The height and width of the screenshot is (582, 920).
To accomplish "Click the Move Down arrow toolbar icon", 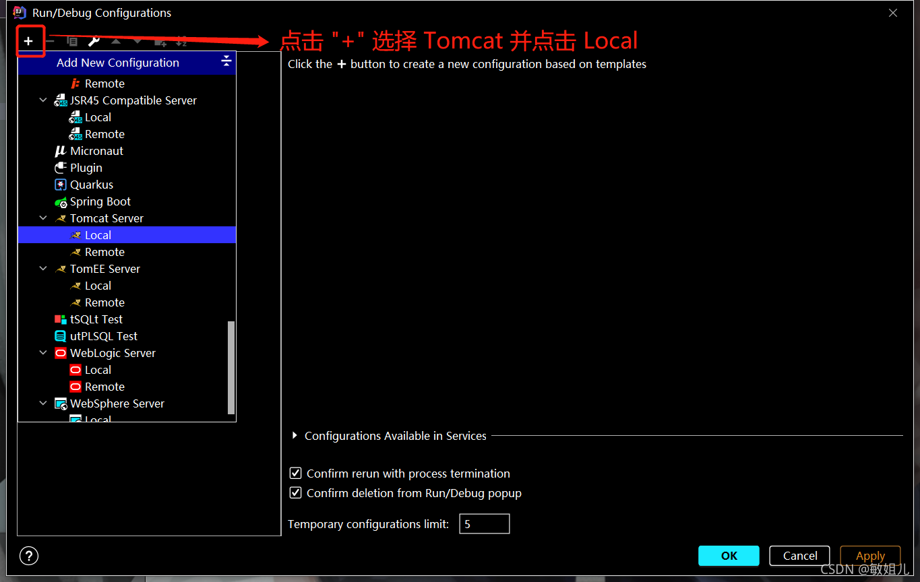I will (x=137, y=41).
